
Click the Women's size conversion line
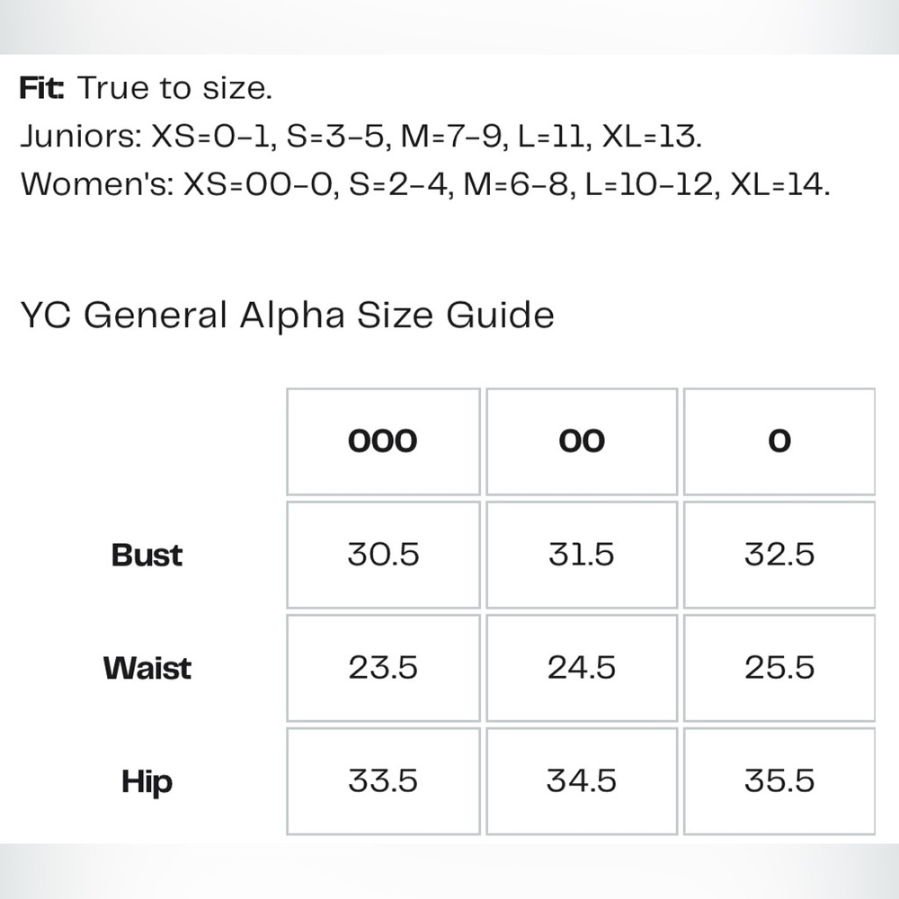424,184
